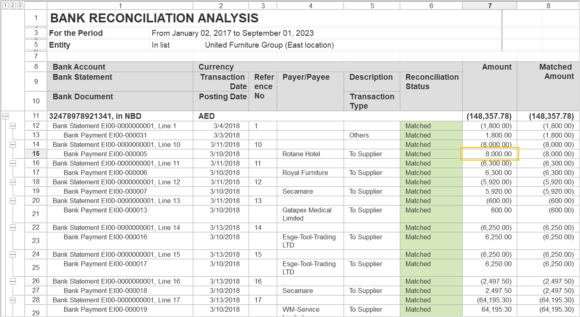Collapse the group at row 11
This screenshot has width=580, height=317.
5,116
